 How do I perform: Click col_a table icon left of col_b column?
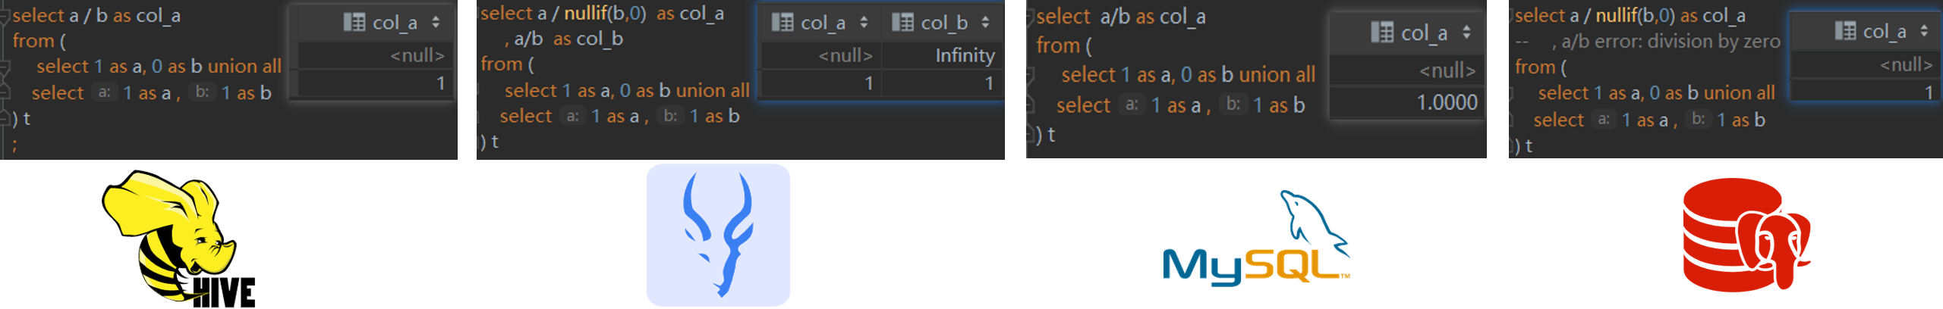783,23
